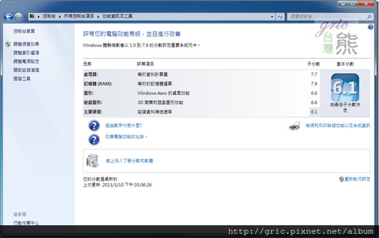Click the 7.7 processor subscore

coord(314,74)
